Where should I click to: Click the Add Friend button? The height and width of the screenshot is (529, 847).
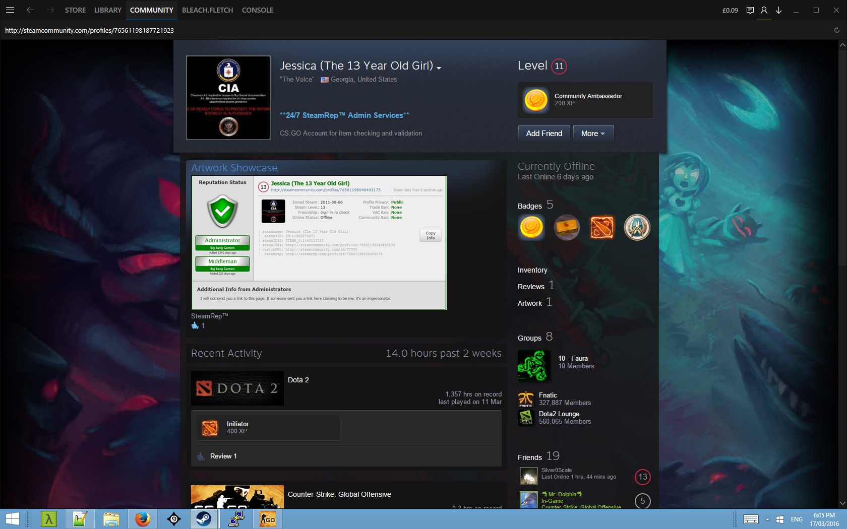click(544, 134)
